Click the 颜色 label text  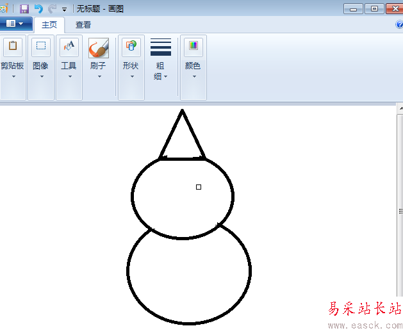[193, 66]
